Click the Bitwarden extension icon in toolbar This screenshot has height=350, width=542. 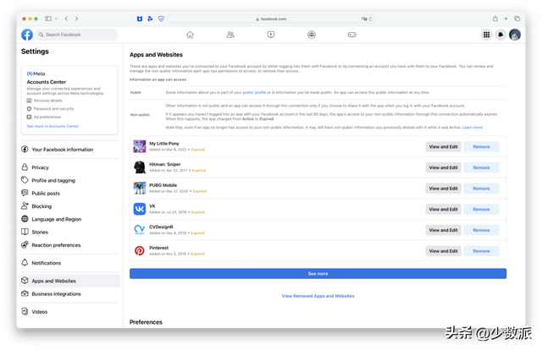140,19
